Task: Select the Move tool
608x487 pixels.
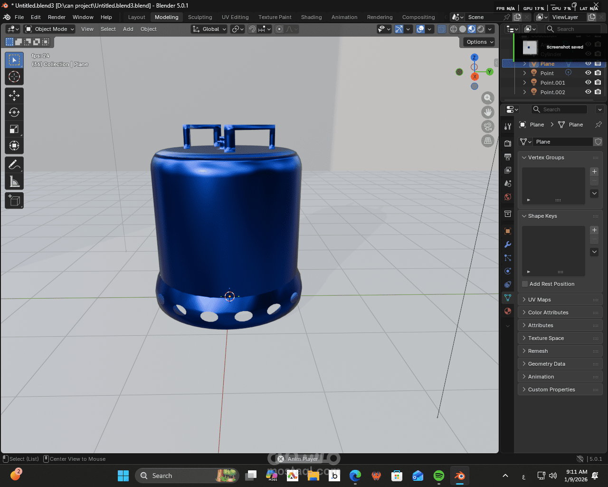Action: point(14,96)
